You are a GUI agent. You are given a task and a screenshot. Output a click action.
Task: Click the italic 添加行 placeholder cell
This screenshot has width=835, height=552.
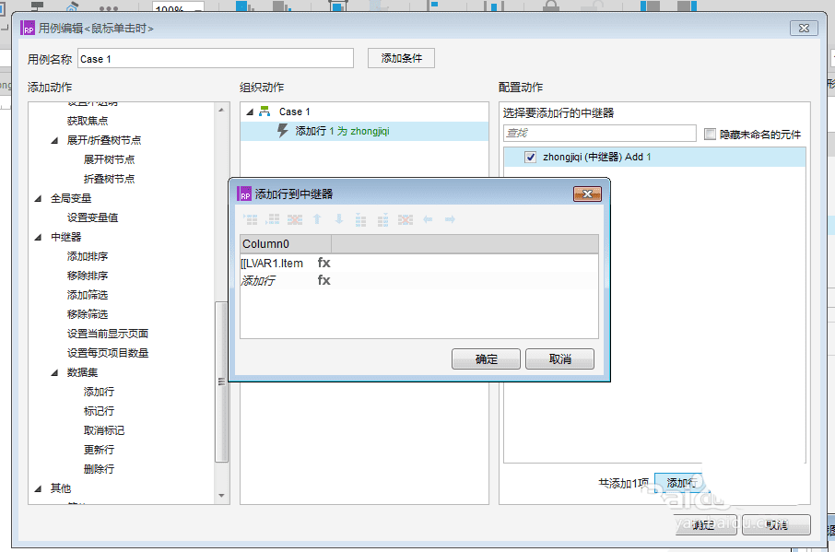pyautogui.click(x=277, y=280)
